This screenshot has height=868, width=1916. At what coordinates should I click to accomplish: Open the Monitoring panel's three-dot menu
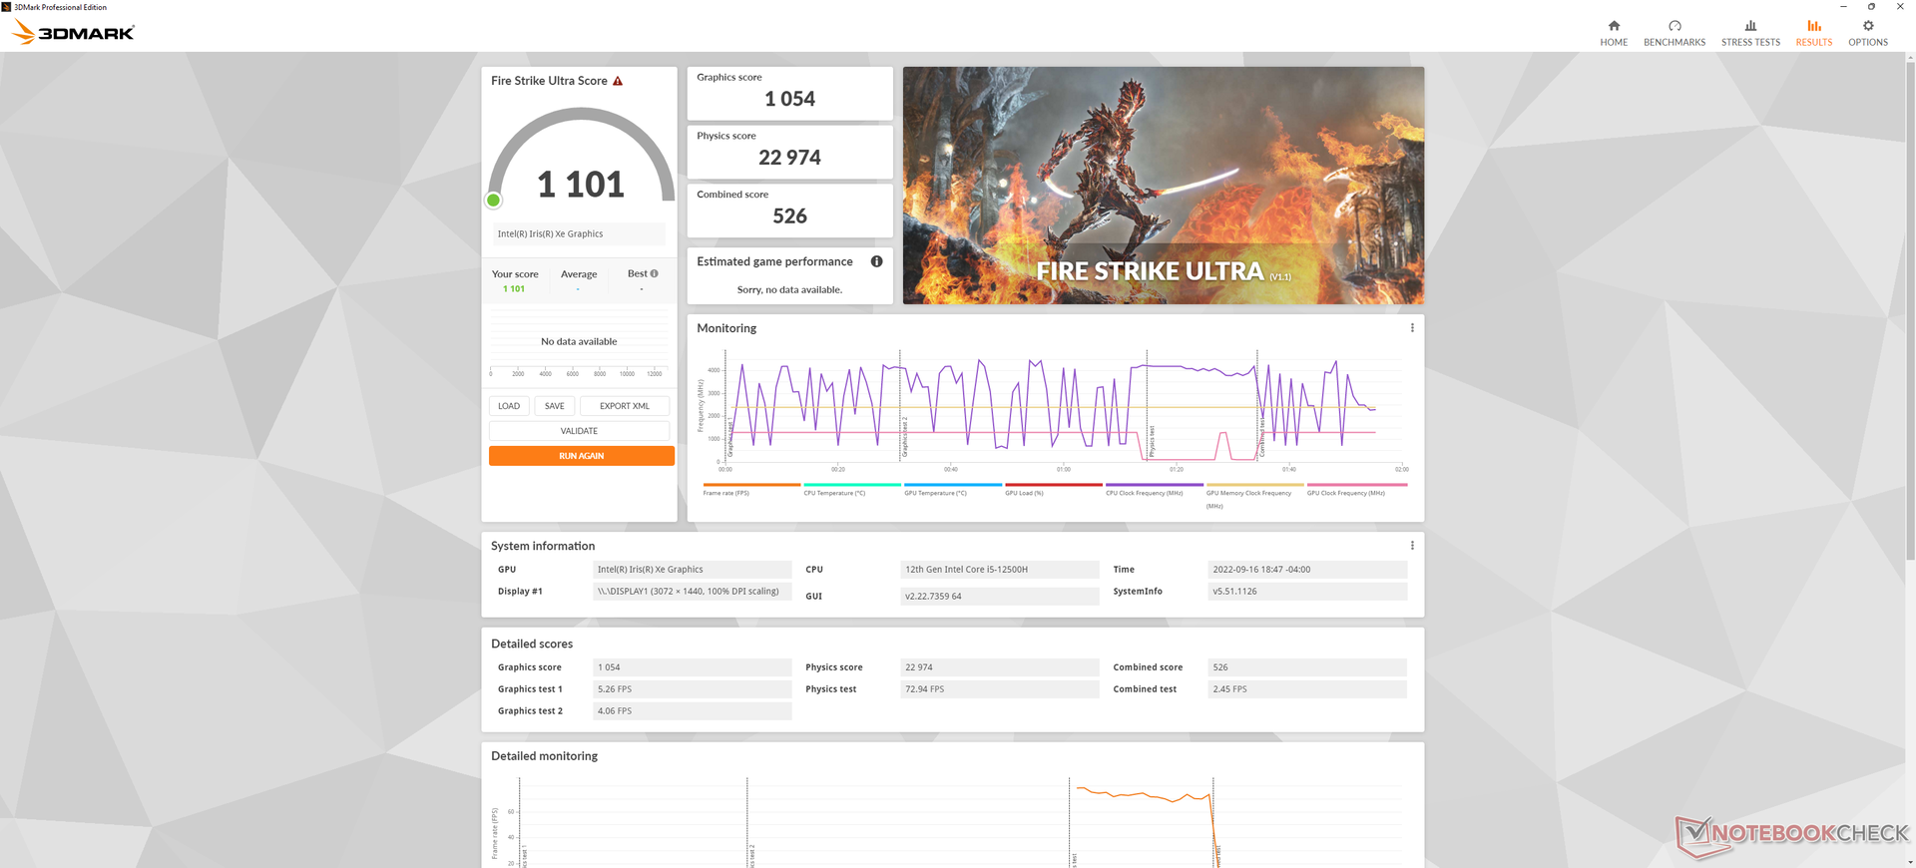point(1412,328)
